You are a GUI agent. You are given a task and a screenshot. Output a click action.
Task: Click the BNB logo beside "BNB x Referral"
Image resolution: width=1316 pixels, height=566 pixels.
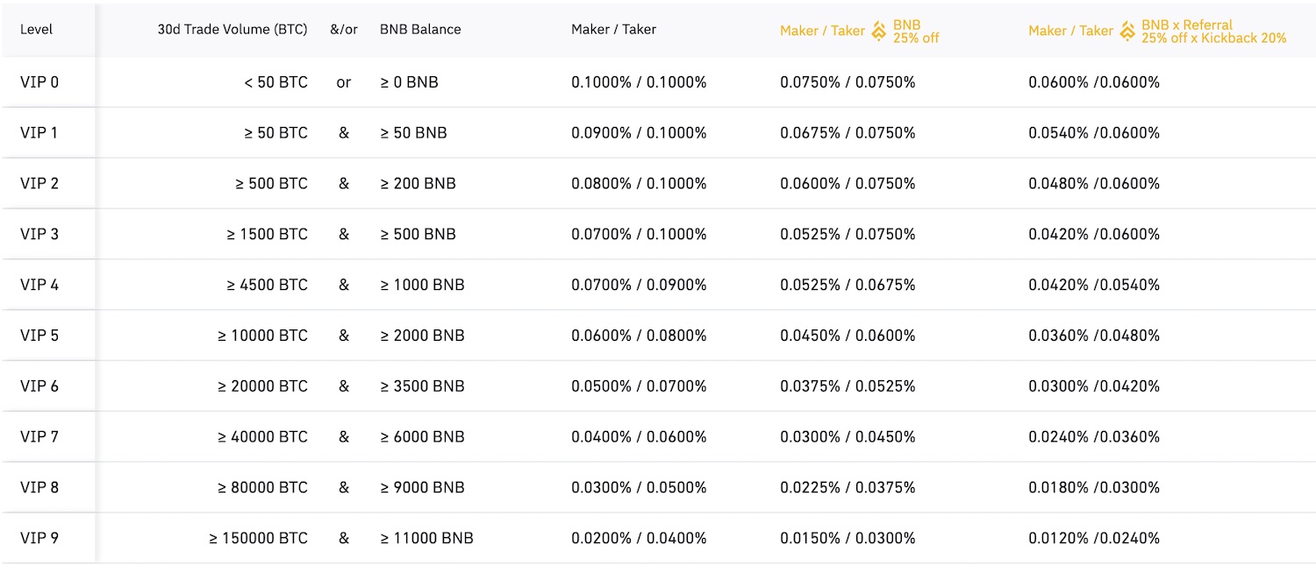tap(1127, 32)
